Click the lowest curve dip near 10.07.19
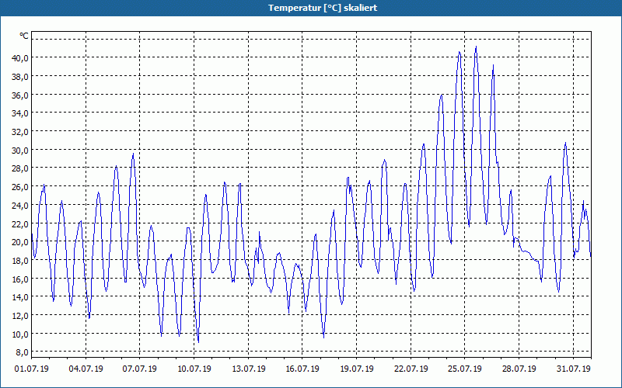The height and width of the screenshot is (388, 622). coord(198,341)
